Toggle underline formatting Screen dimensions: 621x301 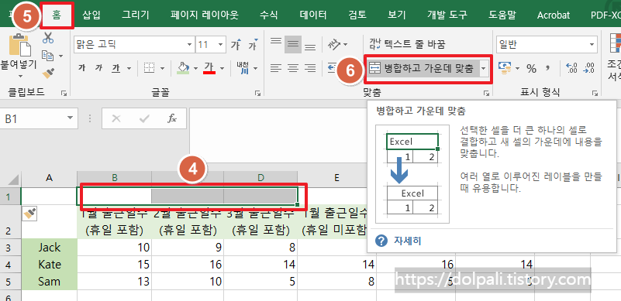point(116,68)
